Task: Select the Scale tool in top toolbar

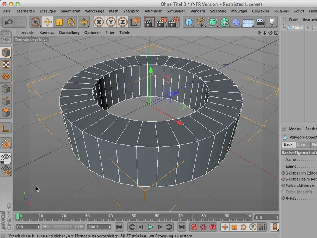Action: pyautogui.click(x=59, y=22)
